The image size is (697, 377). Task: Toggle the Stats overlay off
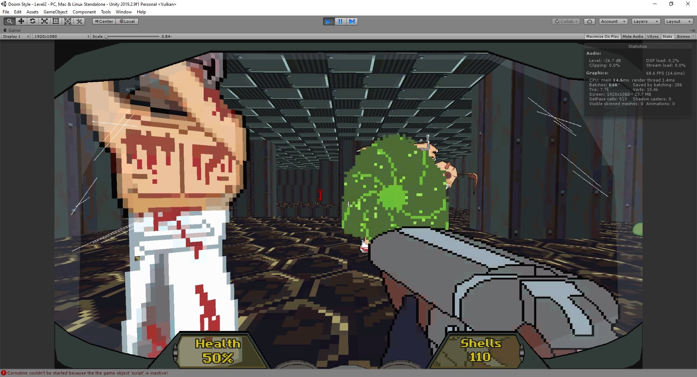[667, 36]
